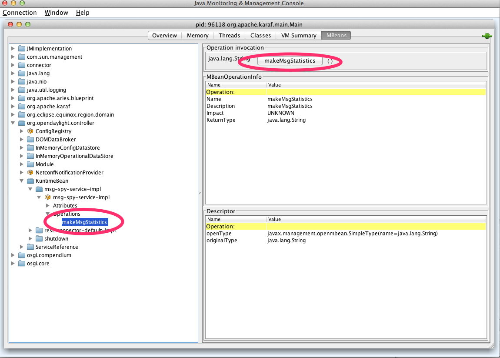Click the ConfigRegistry MBean icon

[30, 131]
